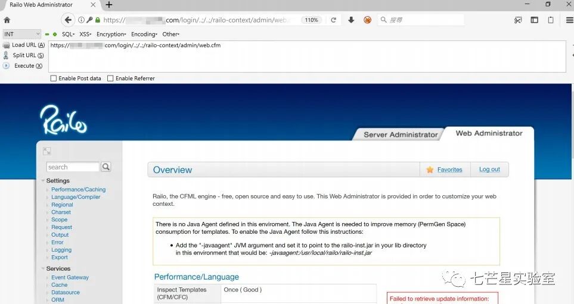Open Language/Compiler settings
This screenshot has width=574, height=304.
tap(76, 197)
